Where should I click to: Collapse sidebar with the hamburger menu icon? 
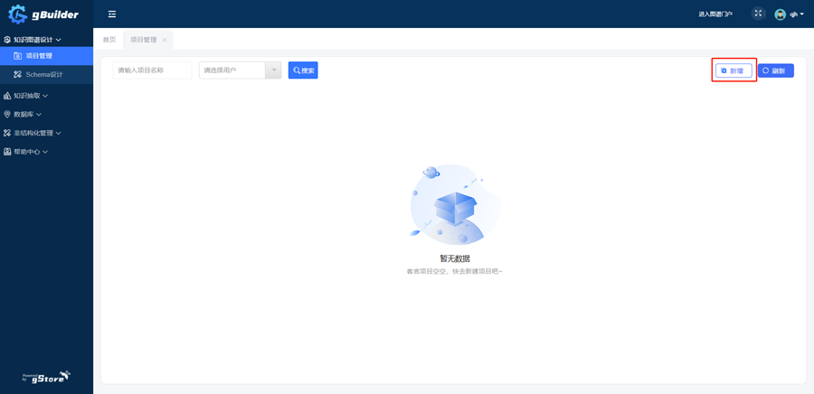[112, 14]
